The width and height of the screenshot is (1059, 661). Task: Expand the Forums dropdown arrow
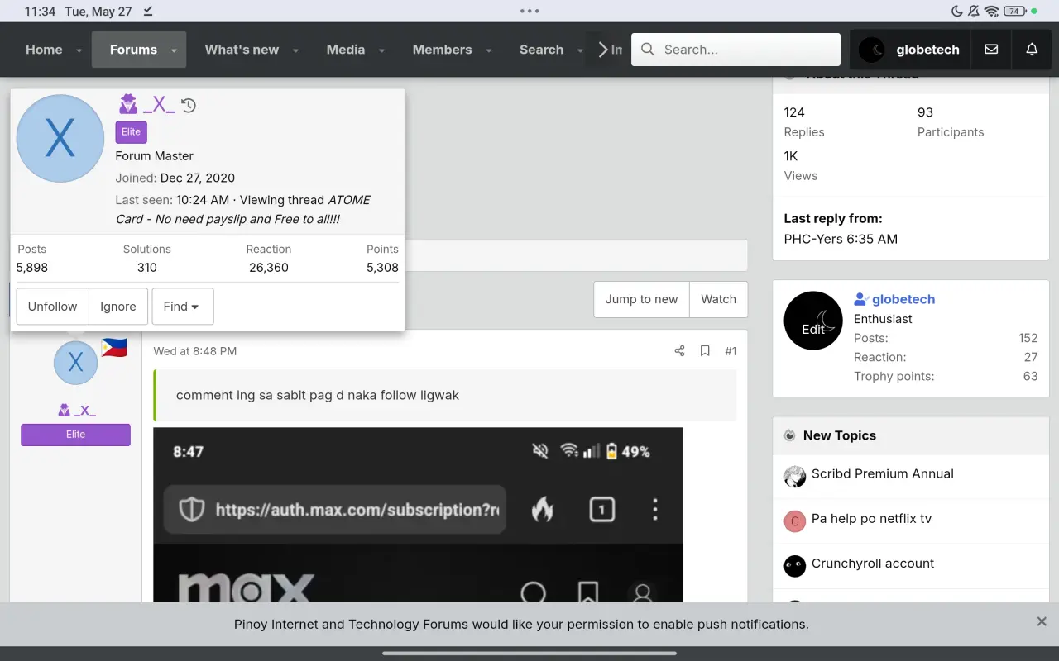175,50
